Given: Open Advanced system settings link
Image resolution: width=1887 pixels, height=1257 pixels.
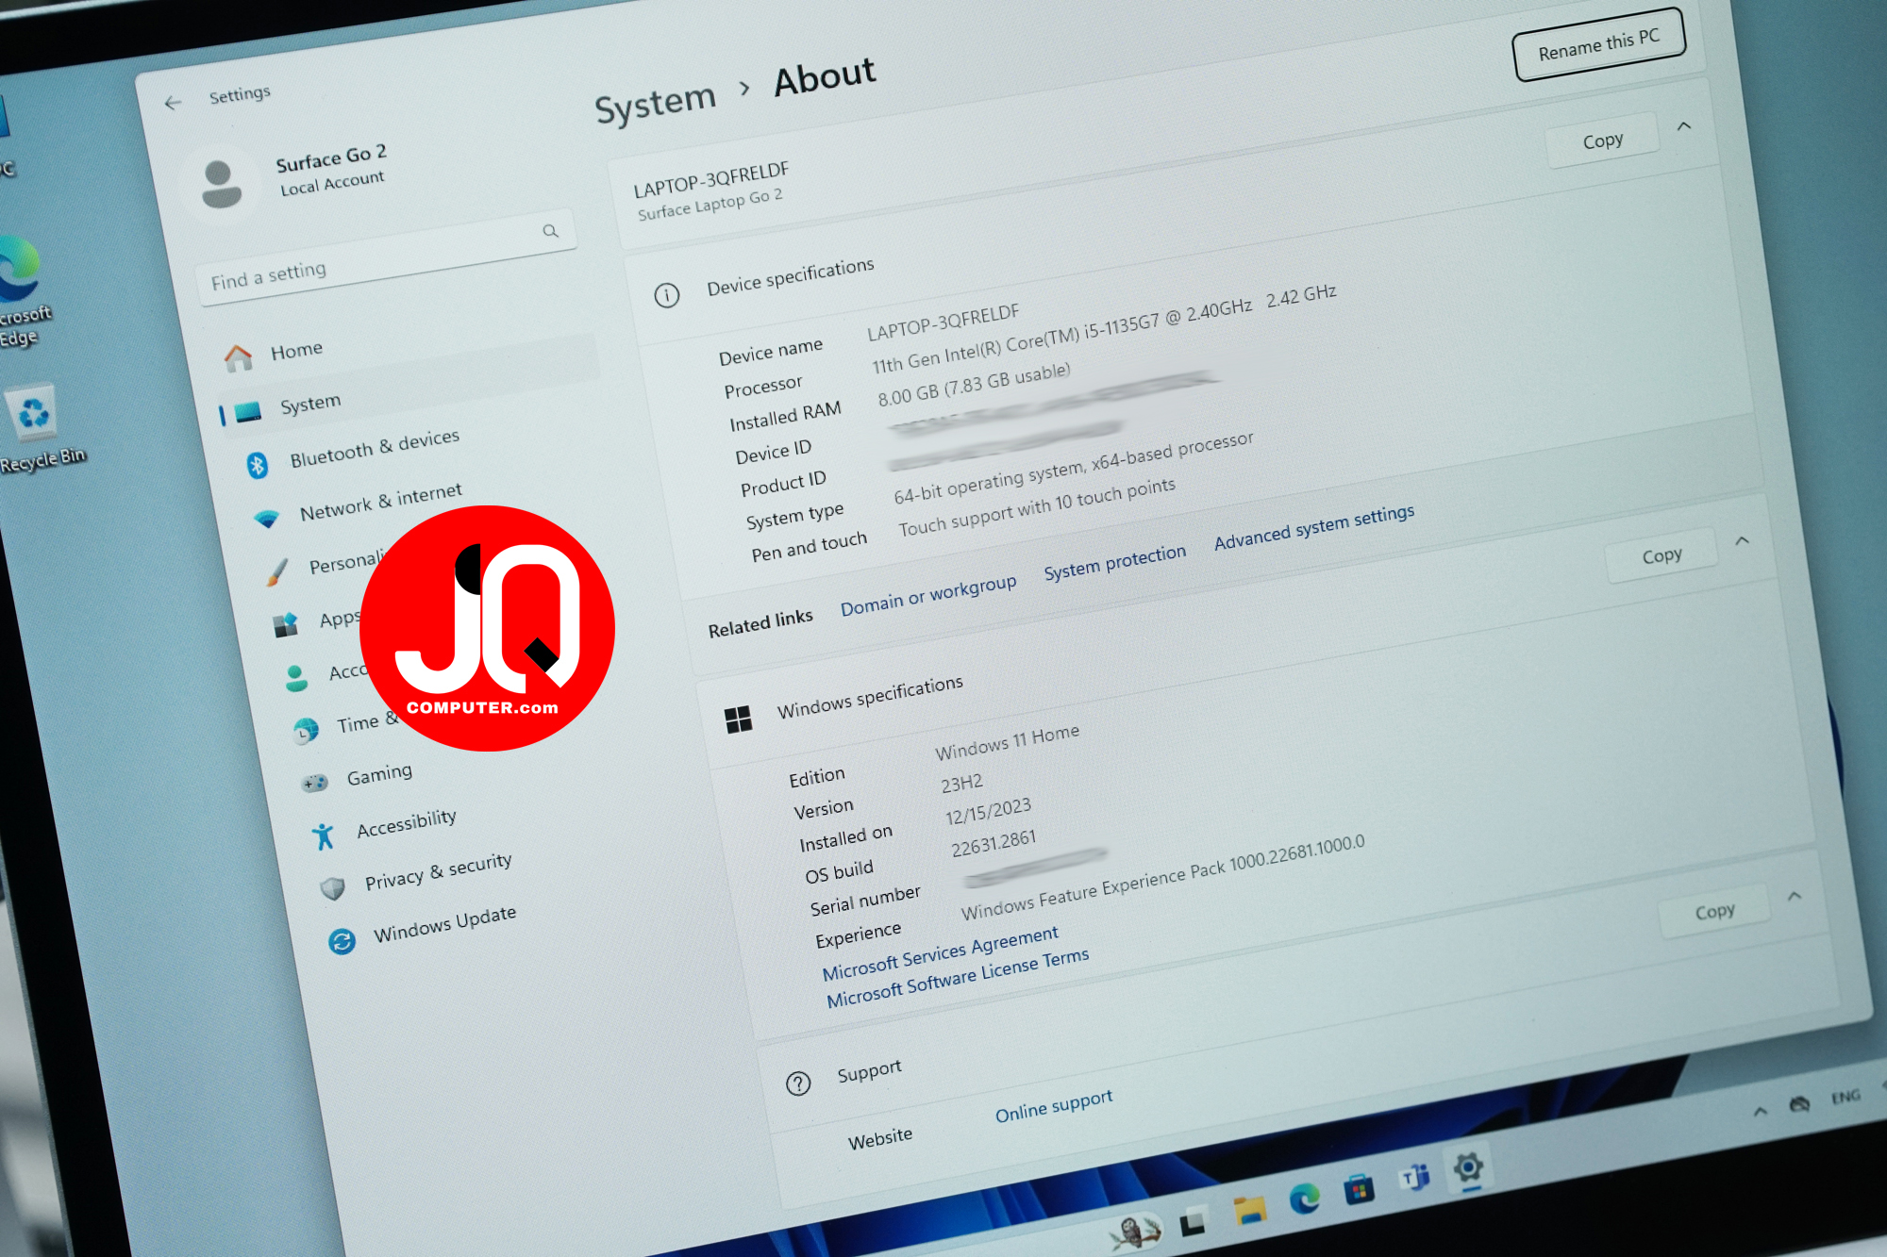Looking at the screenshot, I should point(1313,527).
